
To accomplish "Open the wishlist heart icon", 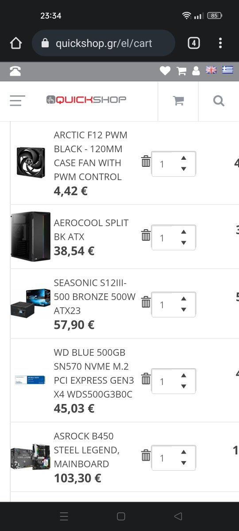I will pyautogui.click(x=165, y=71).
